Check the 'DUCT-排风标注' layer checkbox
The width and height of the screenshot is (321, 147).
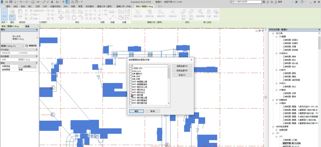[130, 90]
